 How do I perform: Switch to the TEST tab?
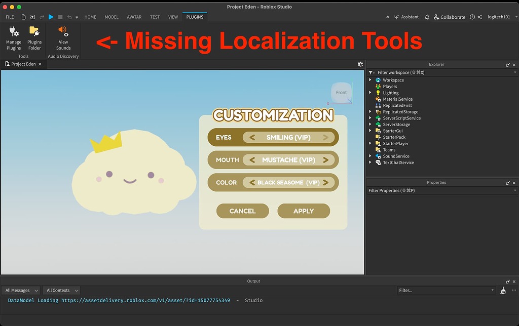tap(155, 17)
